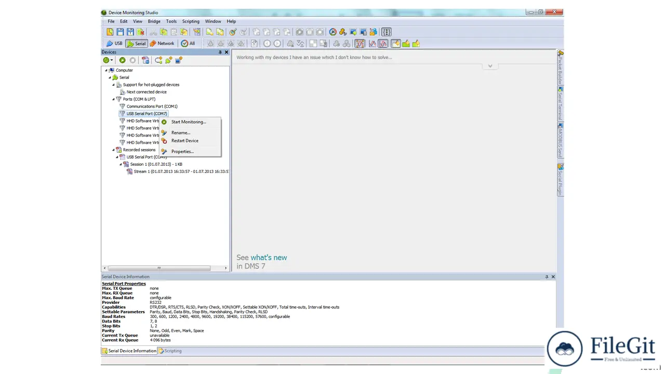Collapse the Serial tree node

coord(110,77)
